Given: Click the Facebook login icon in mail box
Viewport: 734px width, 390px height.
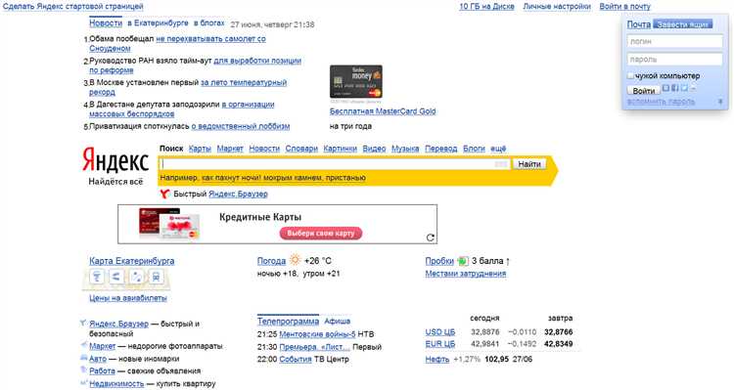Looking at the screenshot, I should [x=675, y=88].
